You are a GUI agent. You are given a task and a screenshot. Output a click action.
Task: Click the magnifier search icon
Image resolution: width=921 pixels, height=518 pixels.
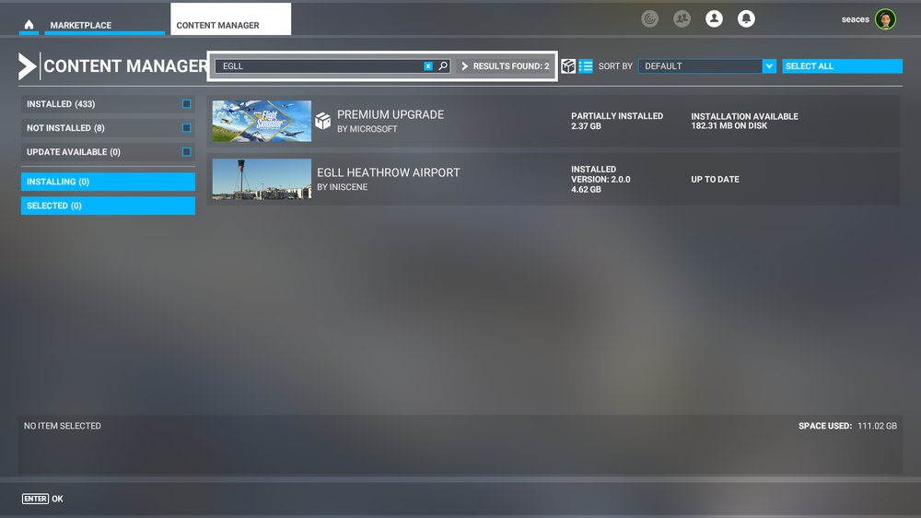tap(443, 65)
